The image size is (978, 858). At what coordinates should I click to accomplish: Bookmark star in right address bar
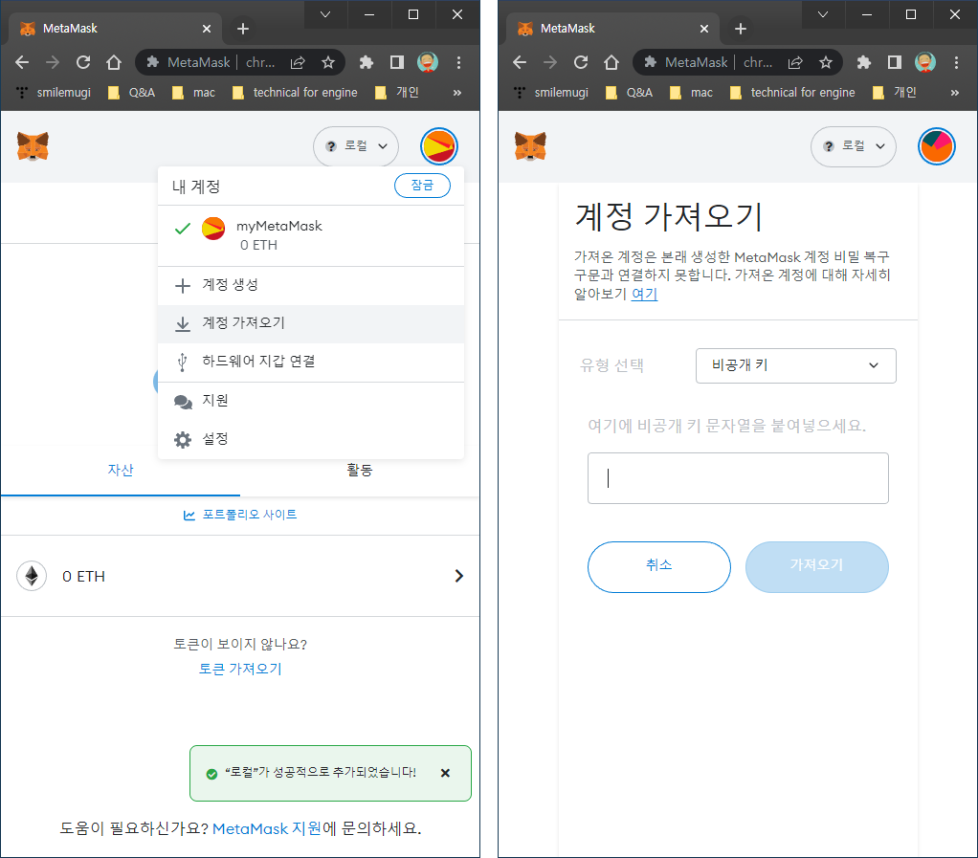click(x=826, y=62)
